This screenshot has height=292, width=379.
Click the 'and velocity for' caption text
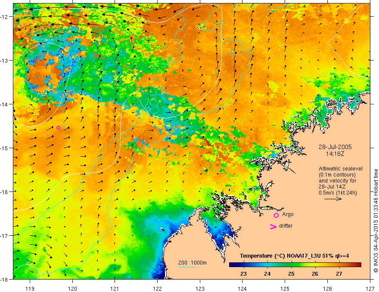point(337,181)
